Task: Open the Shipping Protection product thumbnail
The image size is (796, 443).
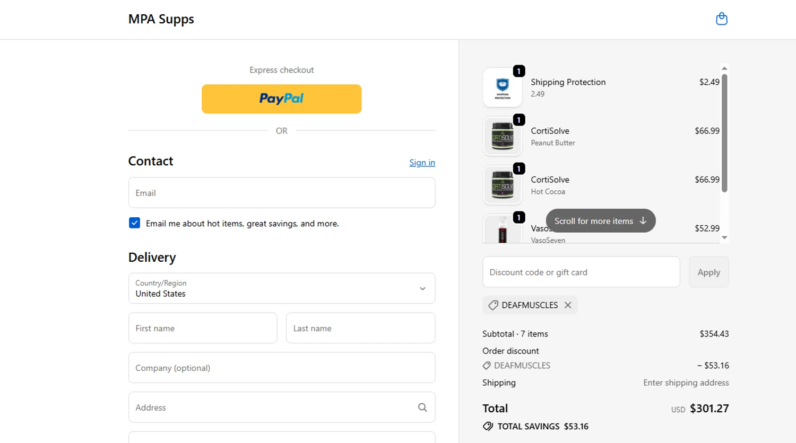Action: click(503, 87)
